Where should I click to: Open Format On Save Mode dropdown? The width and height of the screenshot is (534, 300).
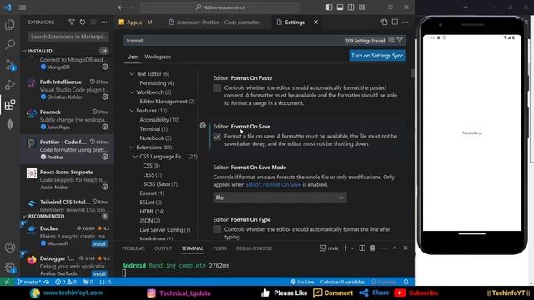click(280, 197)
